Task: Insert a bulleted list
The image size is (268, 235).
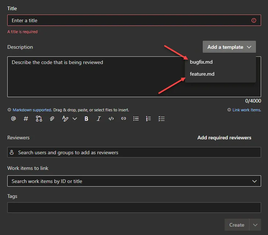Action: coord(136,119)
